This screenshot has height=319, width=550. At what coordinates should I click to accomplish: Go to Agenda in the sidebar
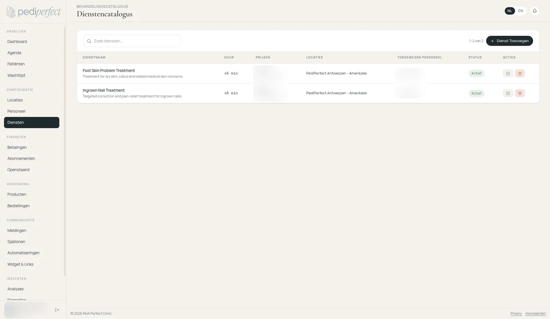[32, 53]
